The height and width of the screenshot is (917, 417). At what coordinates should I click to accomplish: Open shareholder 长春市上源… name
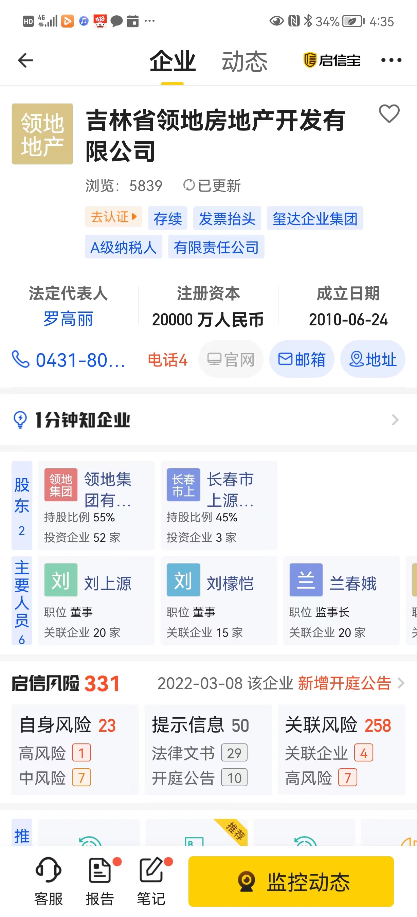coord(231,489)
